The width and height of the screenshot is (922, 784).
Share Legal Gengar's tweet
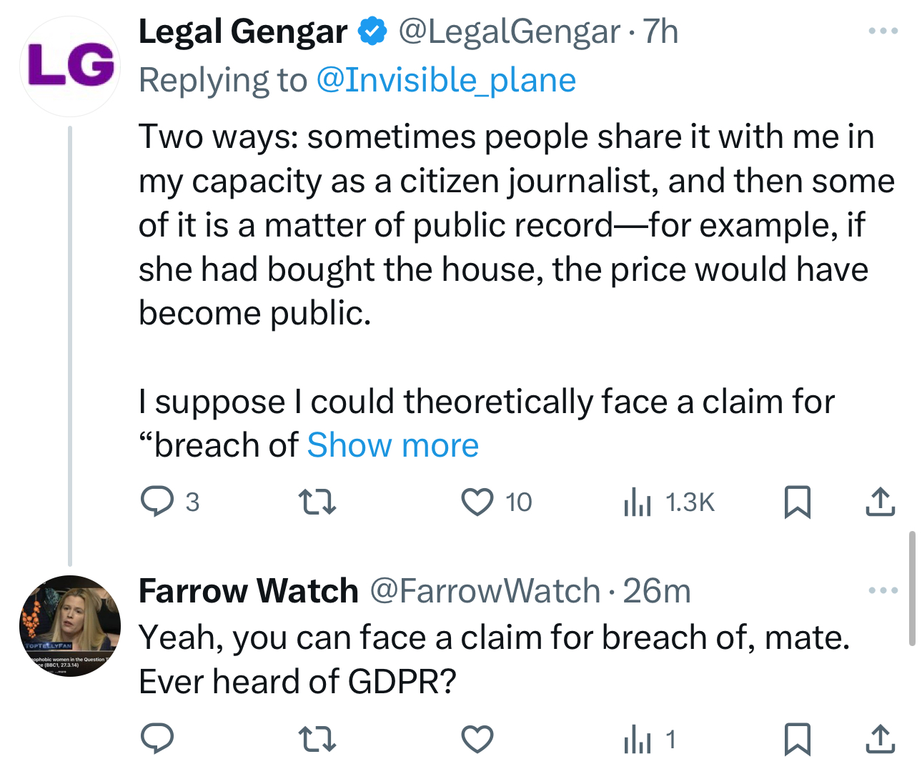[880, 502]
